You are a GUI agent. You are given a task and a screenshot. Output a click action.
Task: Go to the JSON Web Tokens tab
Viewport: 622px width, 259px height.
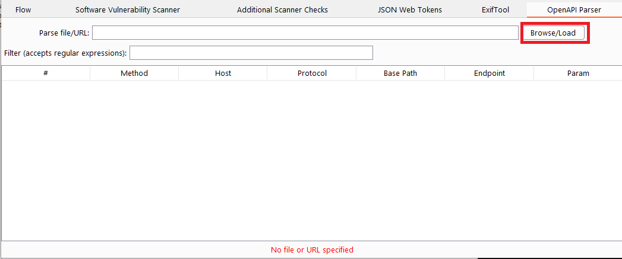409,9
